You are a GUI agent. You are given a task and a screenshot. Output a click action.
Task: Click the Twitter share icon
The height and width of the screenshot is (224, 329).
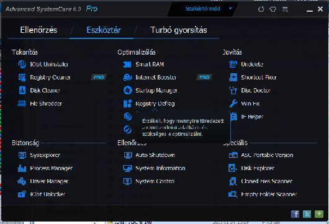pos(307,214)
